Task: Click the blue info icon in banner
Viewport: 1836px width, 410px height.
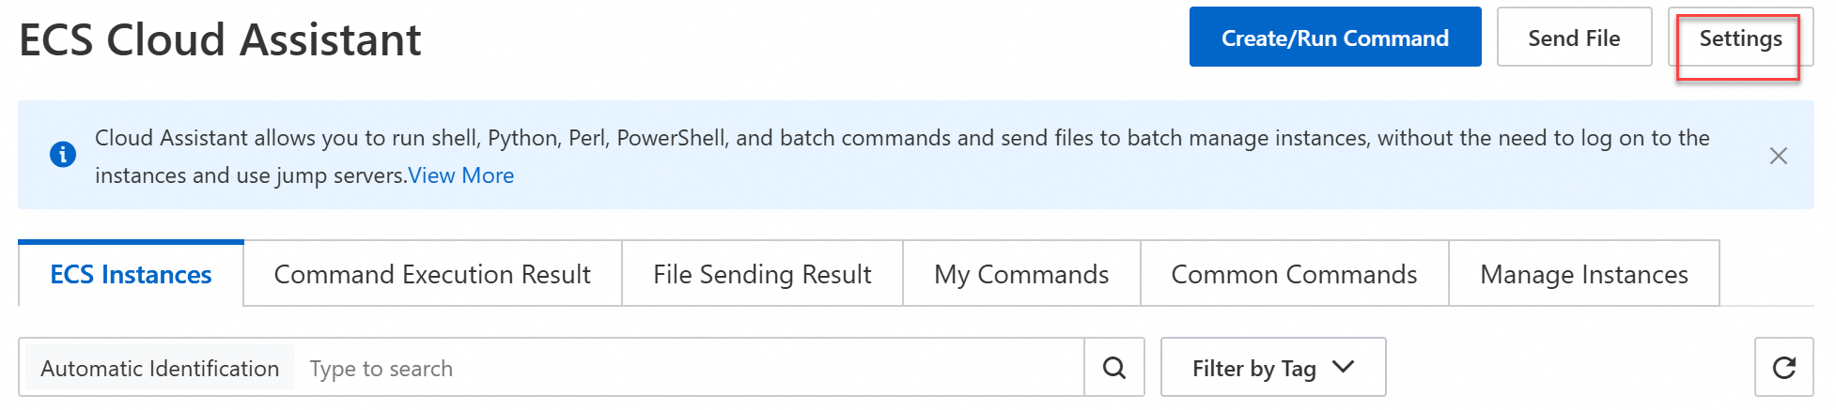Action: (x=63, y=154)
